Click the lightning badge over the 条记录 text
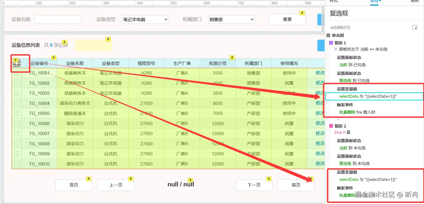Image resolution: width=424 pixels, height=204 pixels. tap(65, 42)
